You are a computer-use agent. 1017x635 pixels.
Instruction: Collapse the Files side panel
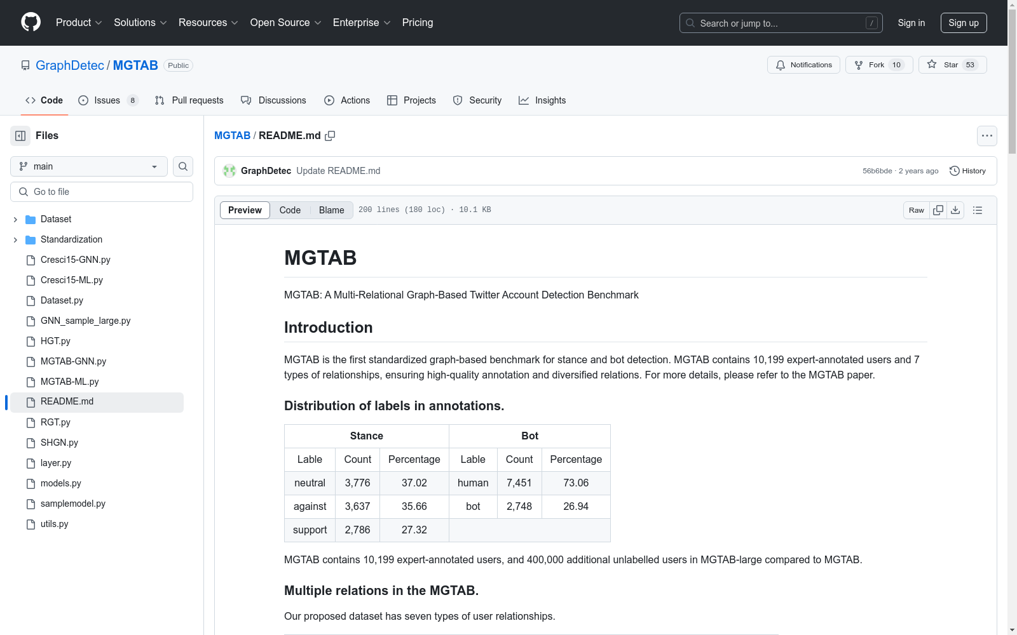pyautogui.click(x=20, y=135)
